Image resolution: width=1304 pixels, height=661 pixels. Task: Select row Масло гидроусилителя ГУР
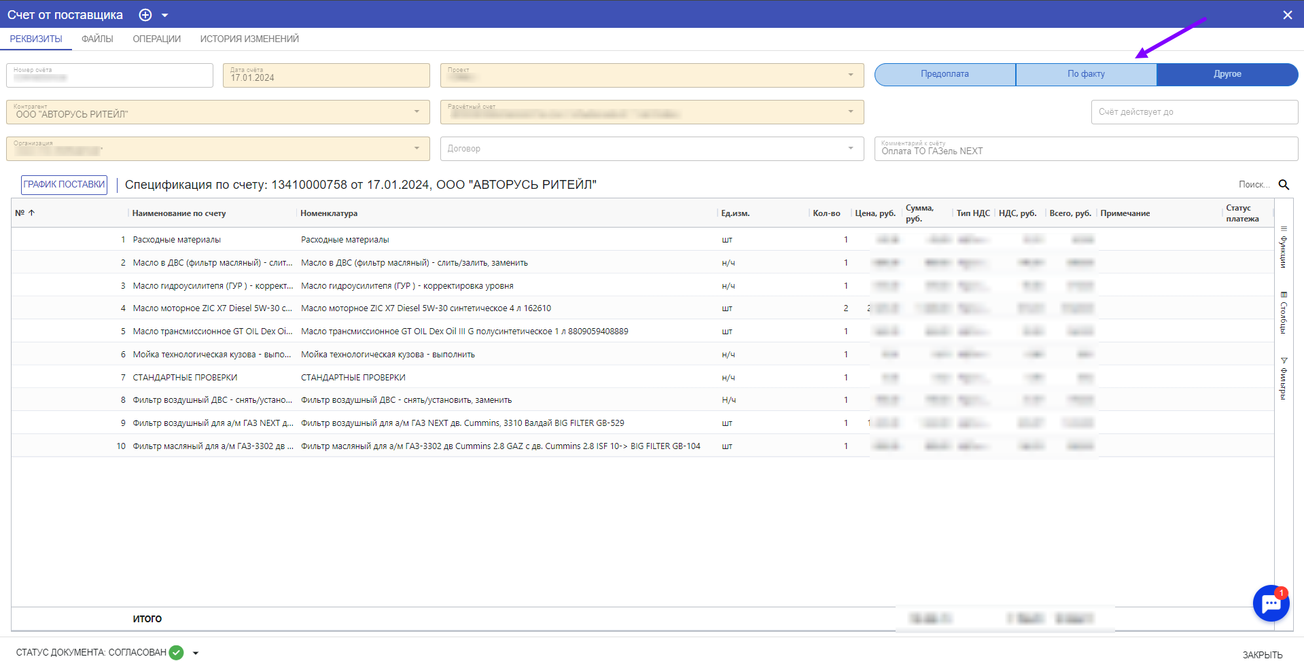tap(642, 285)
